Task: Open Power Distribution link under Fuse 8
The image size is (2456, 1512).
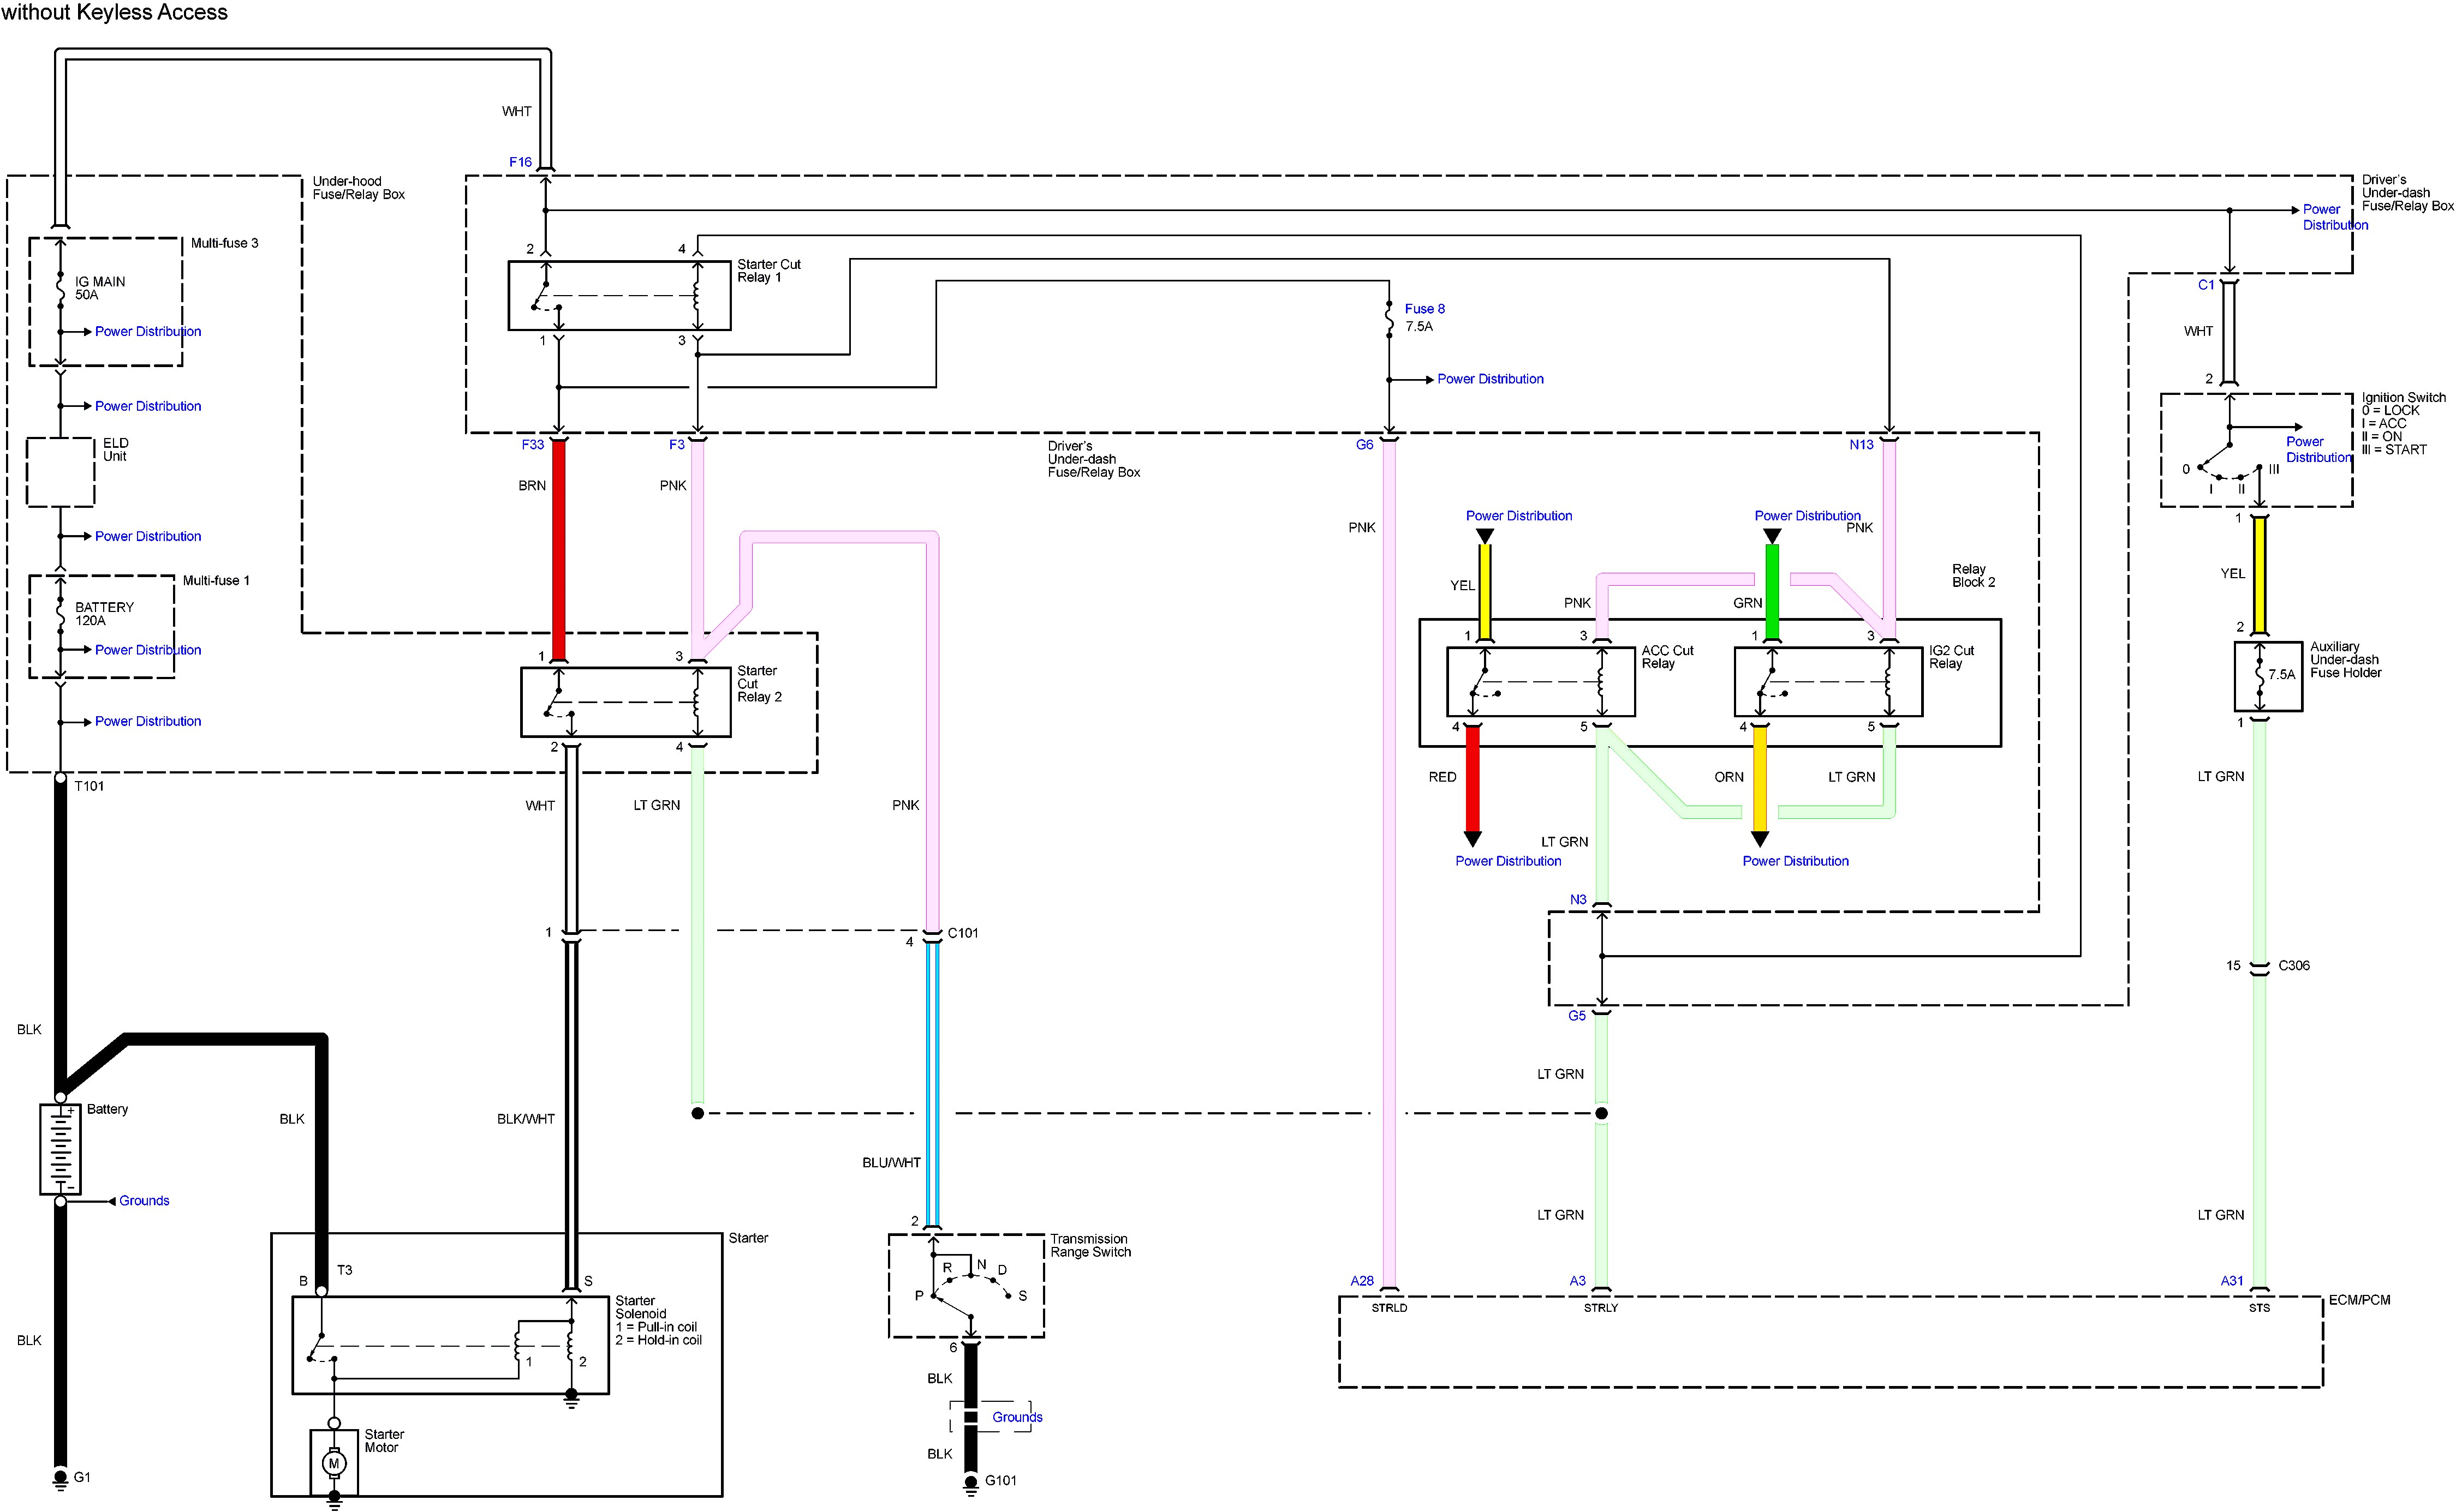Action: coord(1489,379)
